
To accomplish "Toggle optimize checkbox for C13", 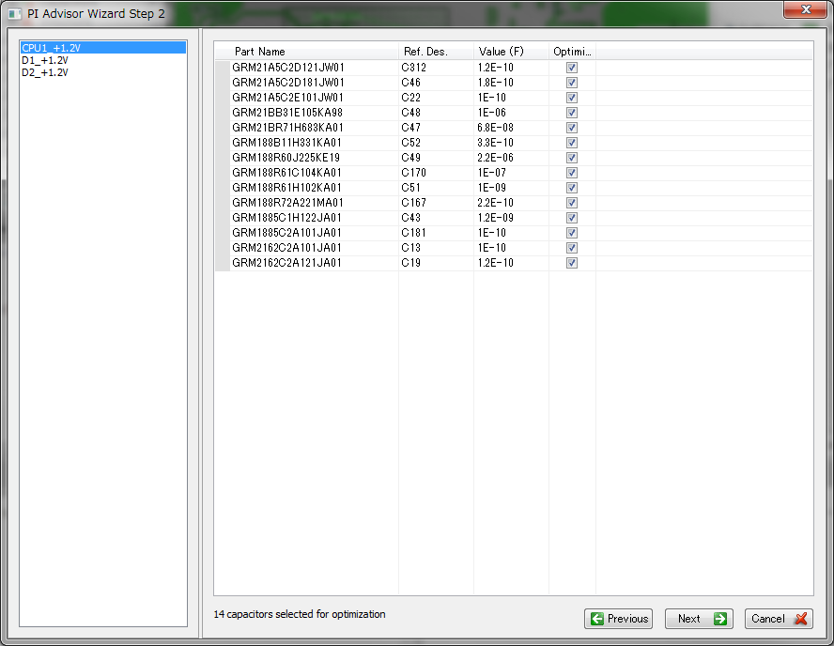I will (x=572, y=248).
